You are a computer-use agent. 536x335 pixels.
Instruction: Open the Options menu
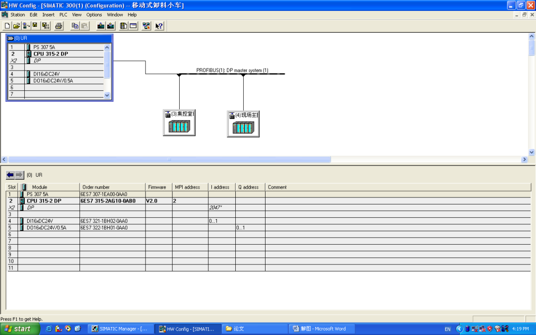94,15
